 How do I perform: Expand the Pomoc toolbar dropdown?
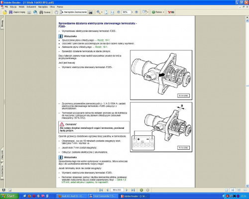(163, 12)
